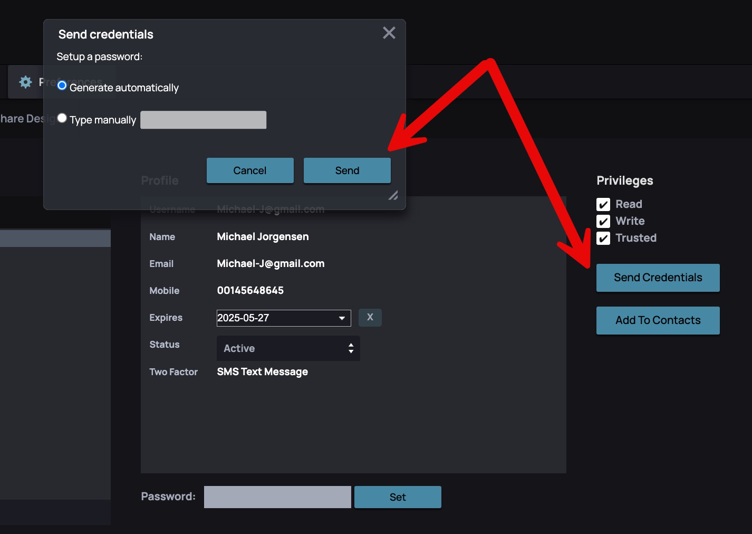The width and height of the screenshot is (752, 534).
Task: Click the dialog resize handle
Action: coord(393,195)
